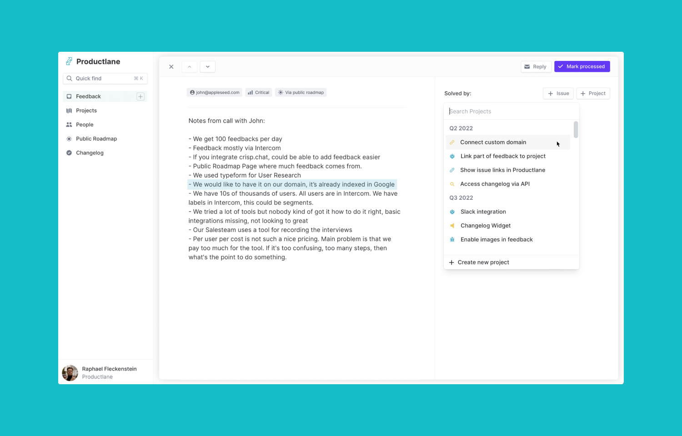Click the Critical priority tag
This screenshot has width=682, height=436.
click(259, 93)
